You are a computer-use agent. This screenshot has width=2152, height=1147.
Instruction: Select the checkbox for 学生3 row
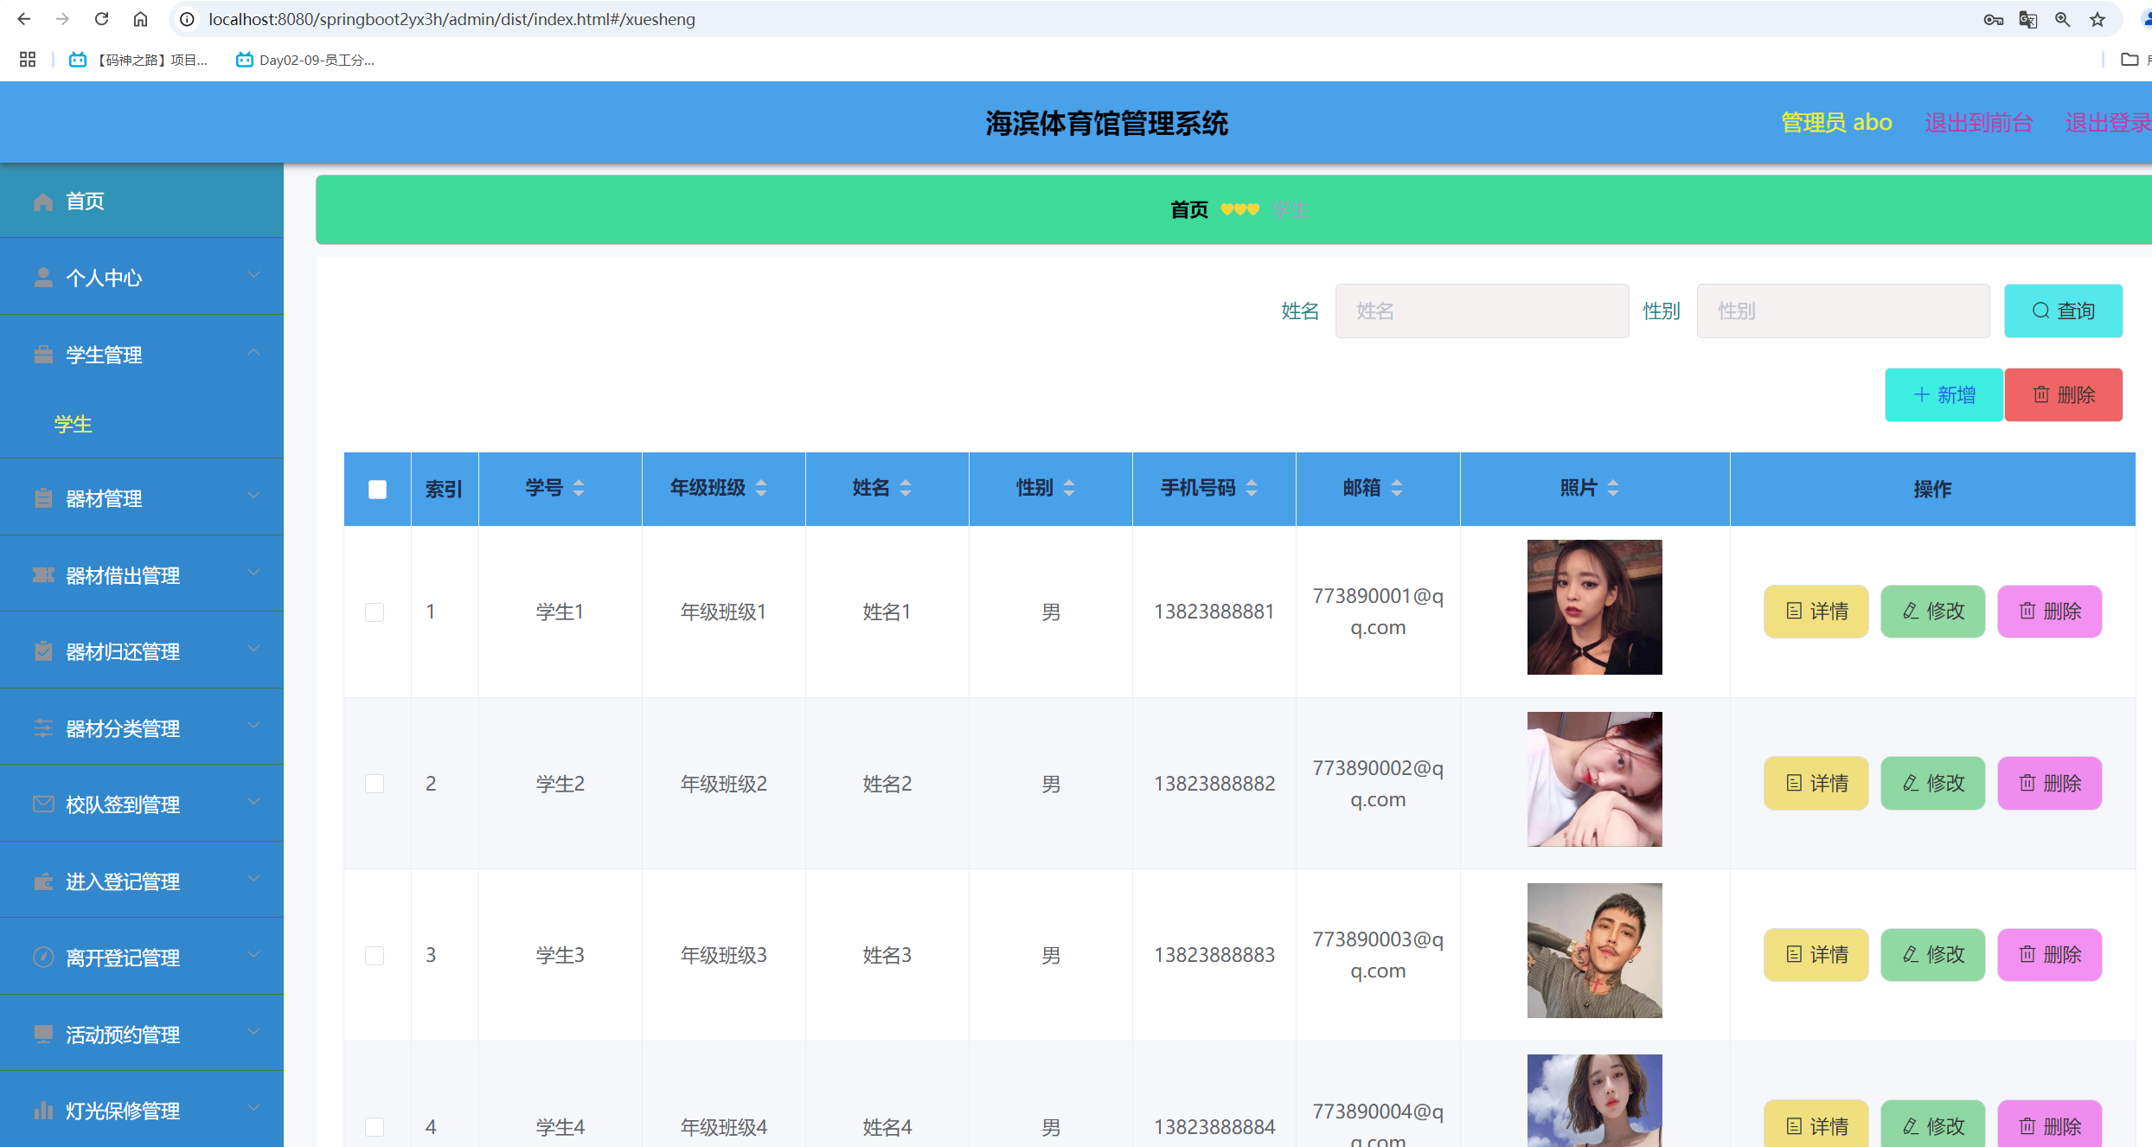coord(375,956)
